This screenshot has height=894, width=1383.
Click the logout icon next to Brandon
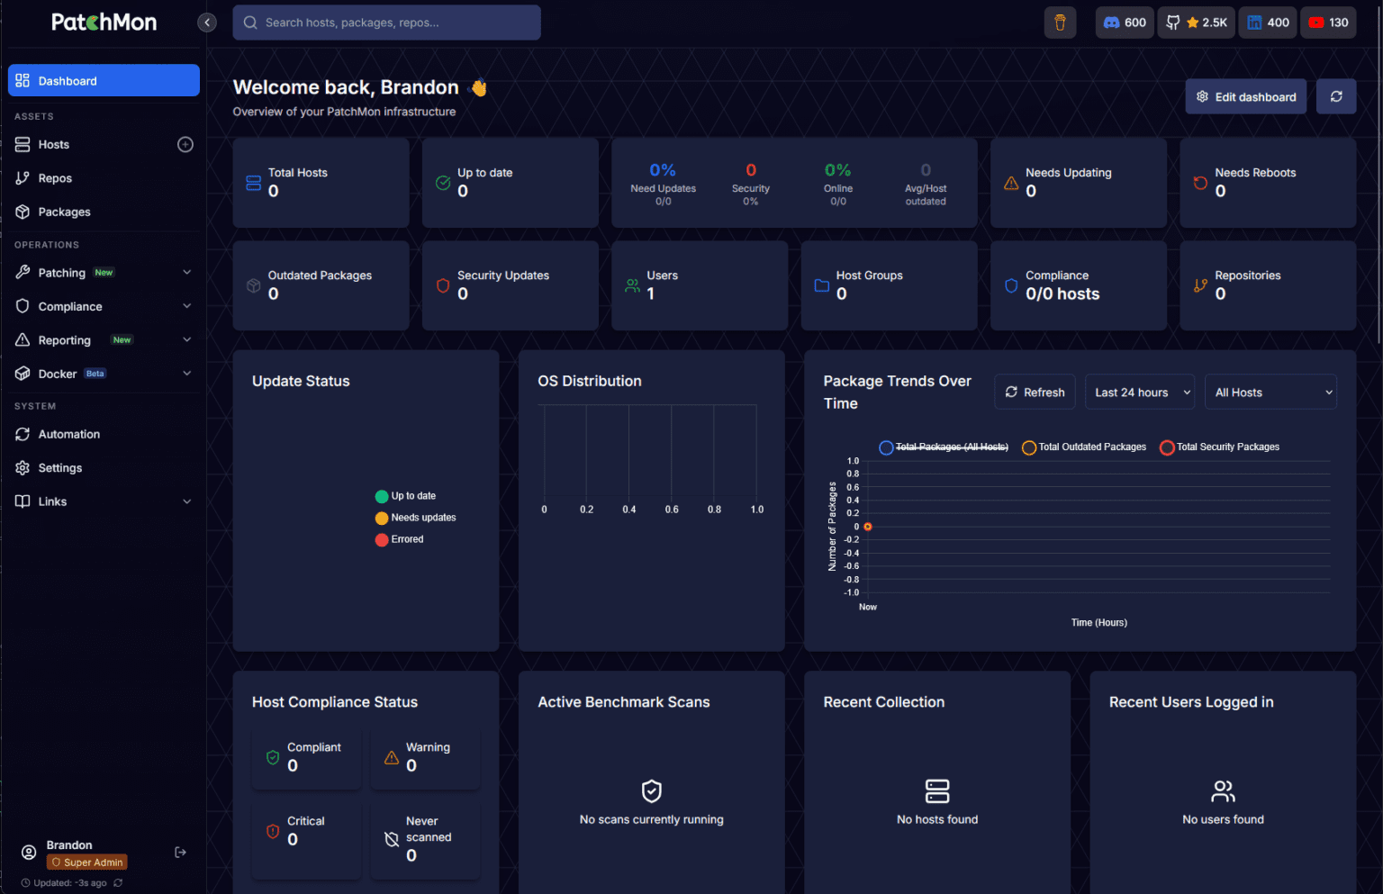(x=180, y=852)
